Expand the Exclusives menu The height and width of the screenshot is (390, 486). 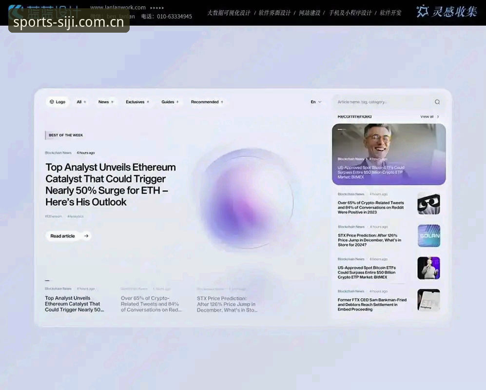coord(137,102)
